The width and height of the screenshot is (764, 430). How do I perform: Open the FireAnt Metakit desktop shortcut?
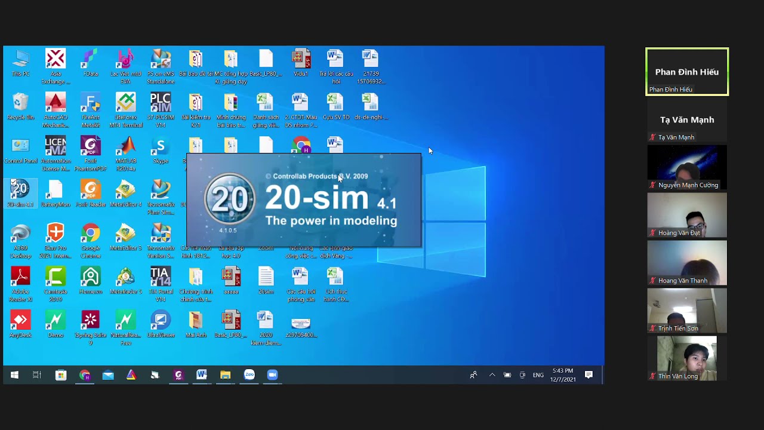91,110
